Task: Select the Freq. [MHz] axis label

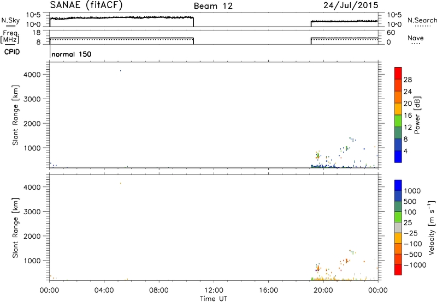Action: (10, 37)
